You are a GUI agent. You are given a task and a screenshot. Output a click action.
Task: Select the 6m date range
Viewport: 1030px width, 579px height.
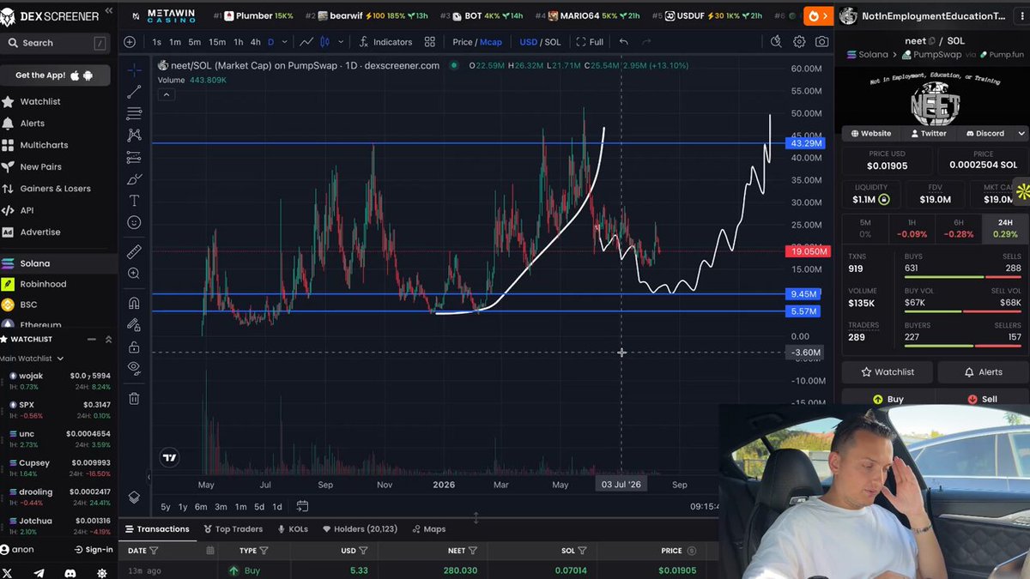[201, 507]
